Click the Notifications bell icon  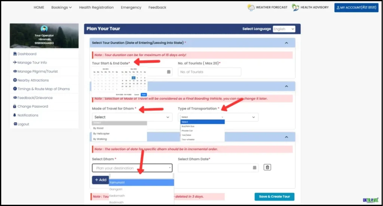point(15,115)
